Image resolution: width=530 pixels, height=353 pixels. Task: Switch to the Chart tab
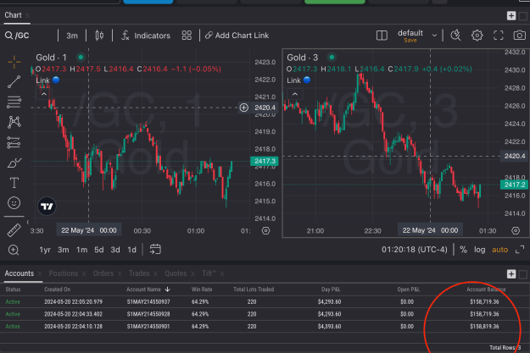(13, 15)
